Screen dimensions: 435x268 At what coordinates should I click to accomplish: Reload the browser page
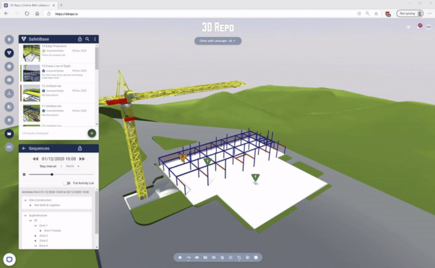(27, 13)
